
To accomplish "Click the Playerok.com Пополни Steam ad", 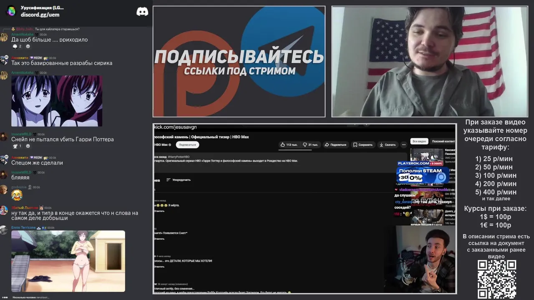I will point(423,172).
